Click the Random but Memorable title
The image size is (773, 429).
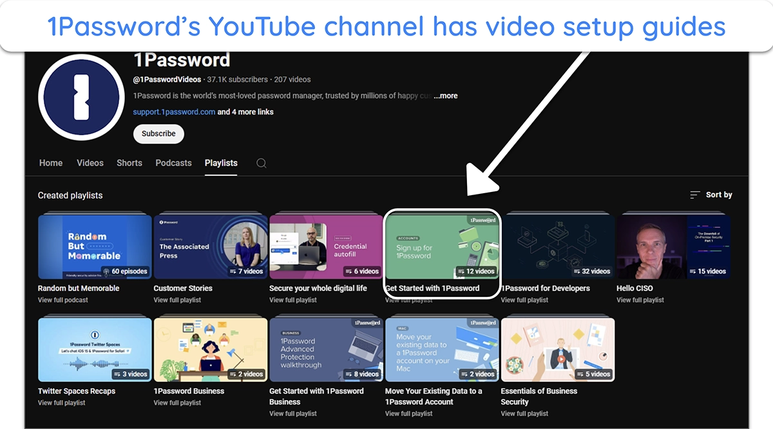(x=79, y=289)
